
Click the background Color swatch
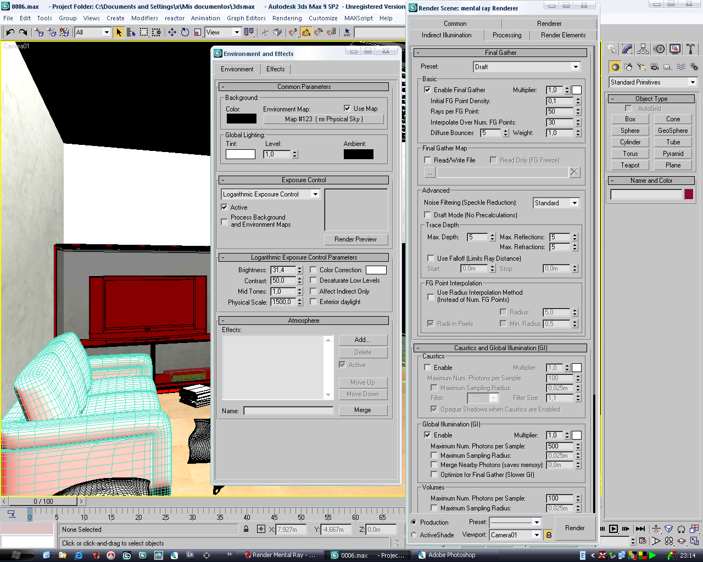tap(241, 119)
